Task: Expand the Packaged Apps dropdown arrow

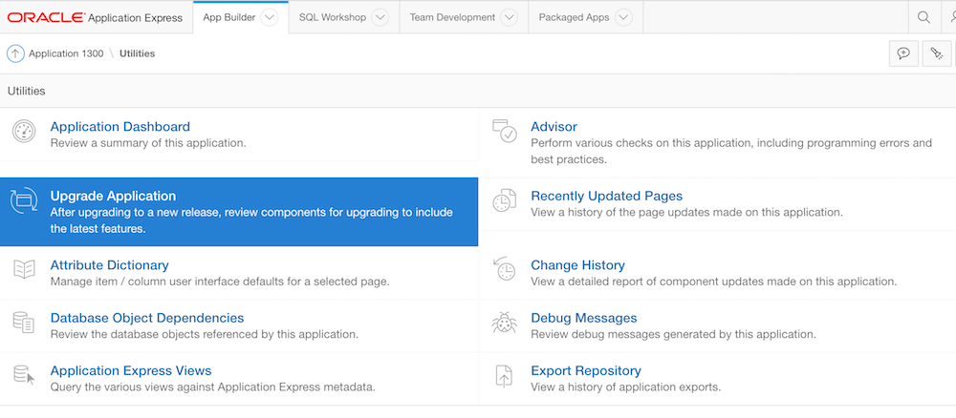Action: pos(623,17)
